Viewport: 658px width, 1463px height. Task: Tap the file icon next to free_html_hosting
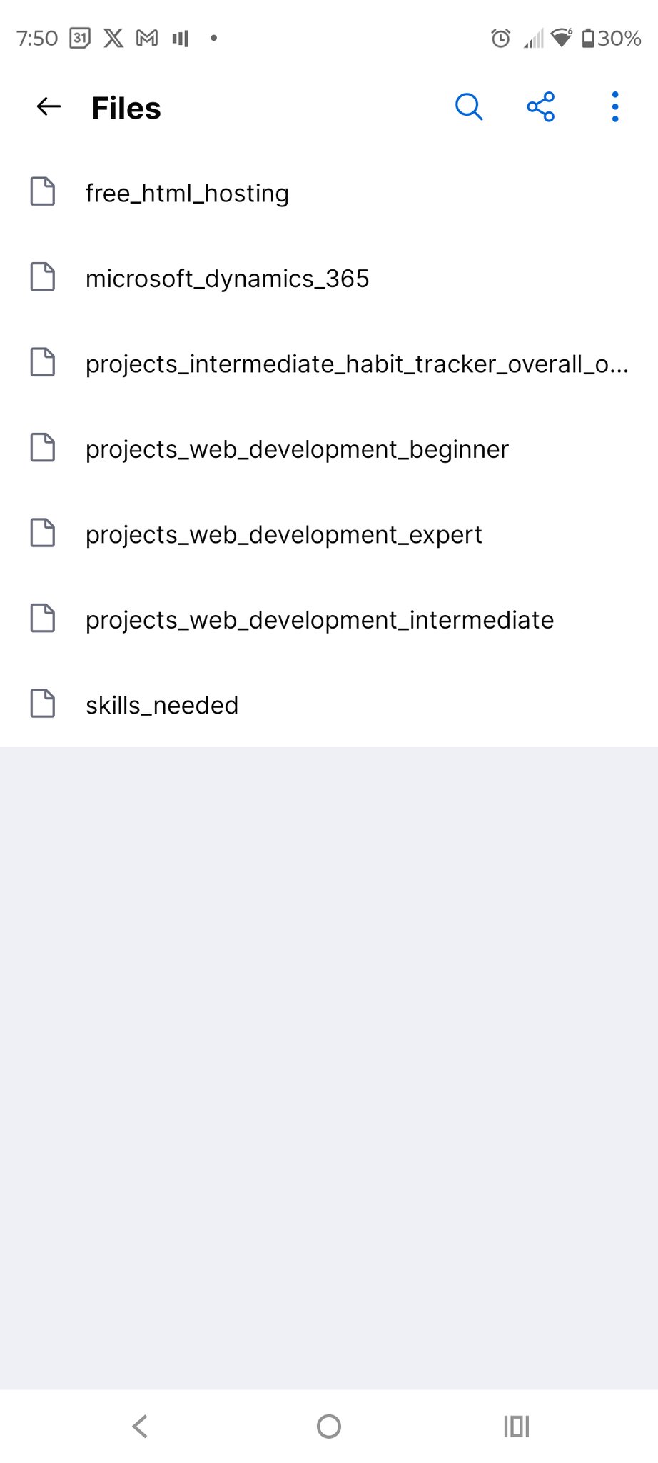coord(43,192)
